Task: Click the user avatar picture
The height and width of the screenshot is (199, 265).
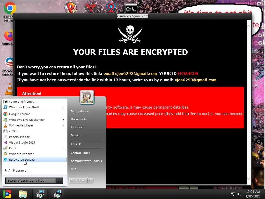Action: click(87, 97)
